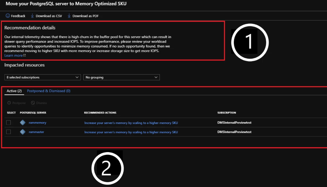Click the Memory Optimized SKU page title
Viewport: 327px width, 187px height.
[x=66, y=4]
